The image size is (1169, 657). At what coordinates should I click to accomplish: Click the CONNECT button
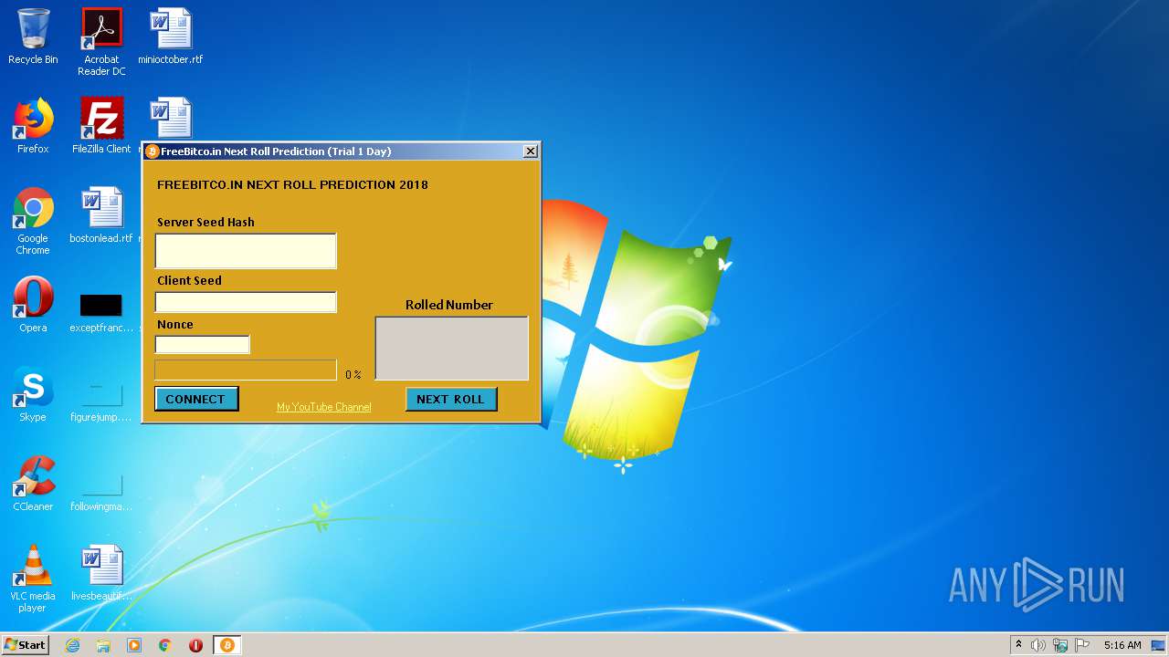[x=195, y=399]
